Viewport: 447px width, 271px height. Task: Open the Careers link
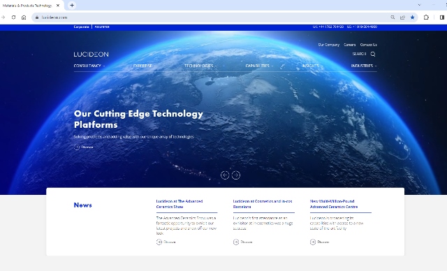point(349,45)
